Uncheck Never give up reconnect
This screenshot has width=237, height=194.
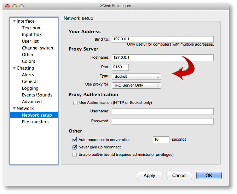(x=75, y=147)
